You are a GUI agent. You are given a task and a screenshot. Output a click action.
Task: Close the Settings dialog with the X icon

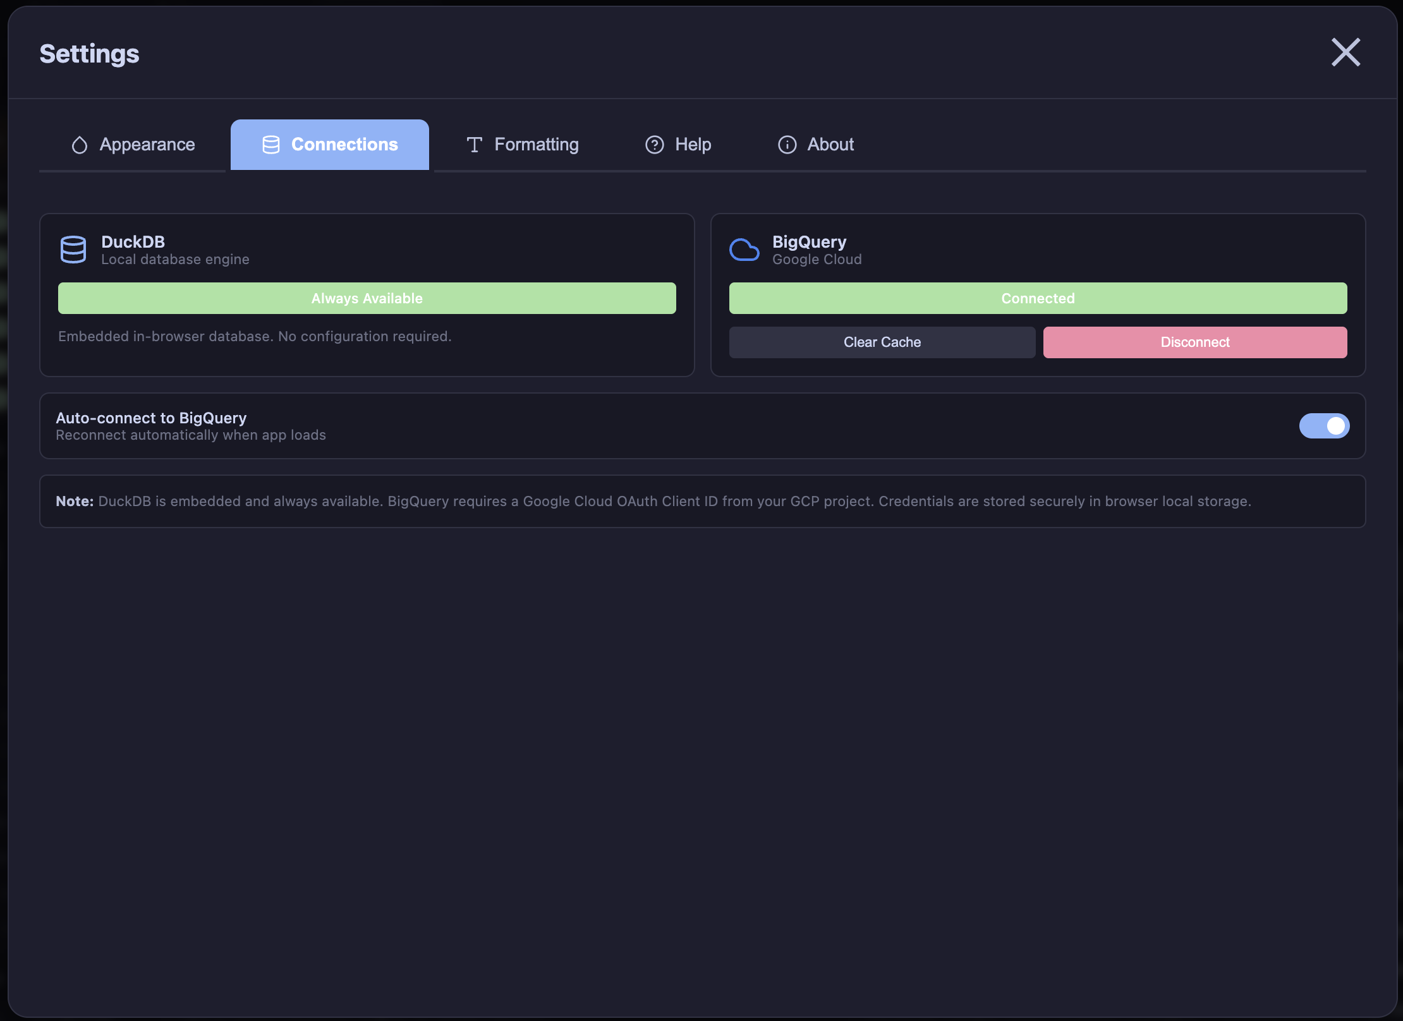pyautogui.click(x=1346, y=52)
